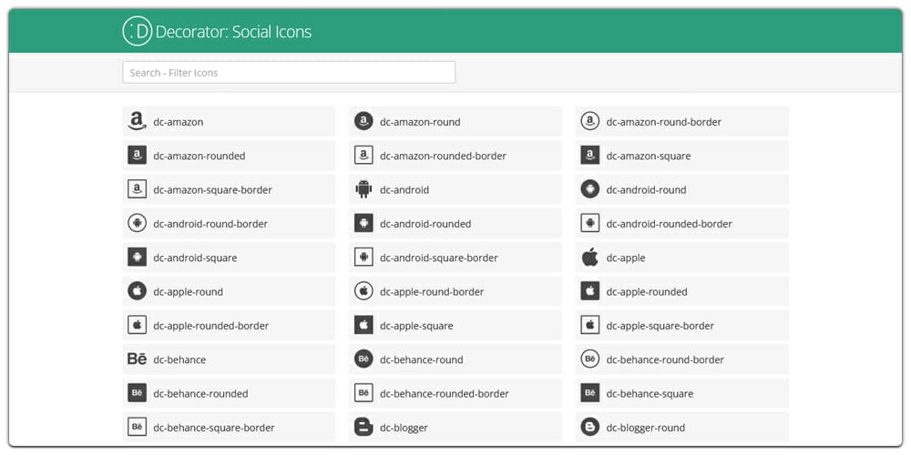Pick the dc-amazon-square-border icon
The height and width of the screenshot is (455, 911).
[138, 189]
